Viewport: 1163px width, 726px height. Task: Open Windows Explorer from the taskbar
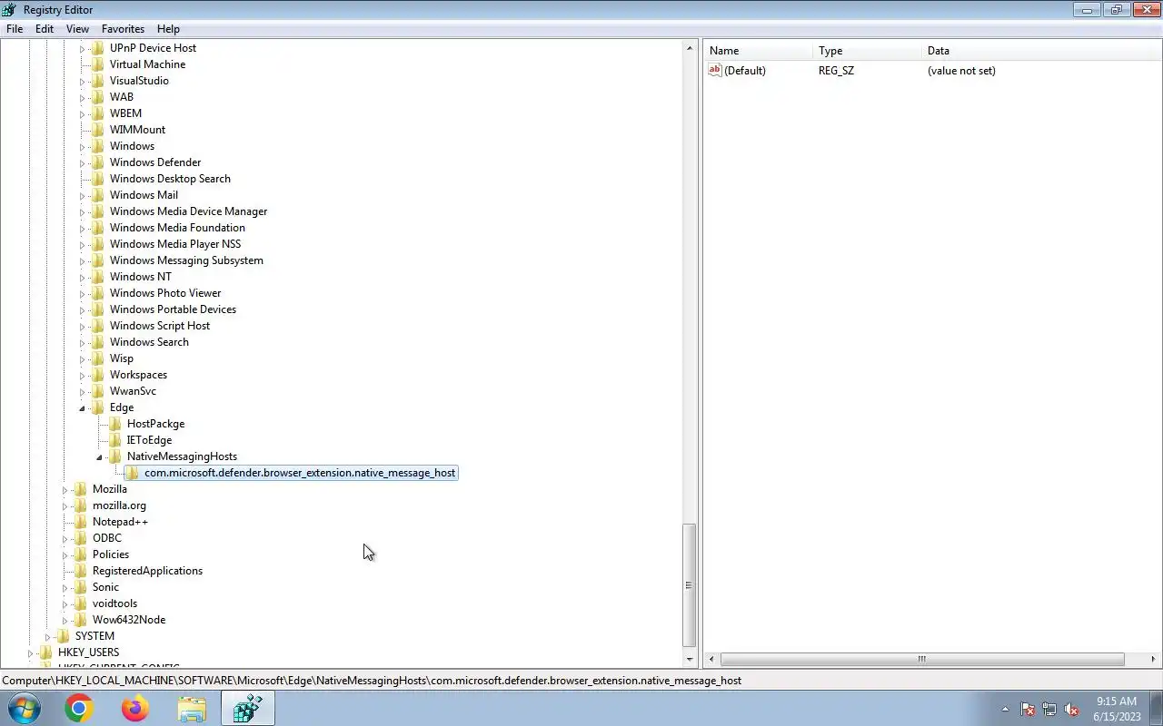pos(192,709)
